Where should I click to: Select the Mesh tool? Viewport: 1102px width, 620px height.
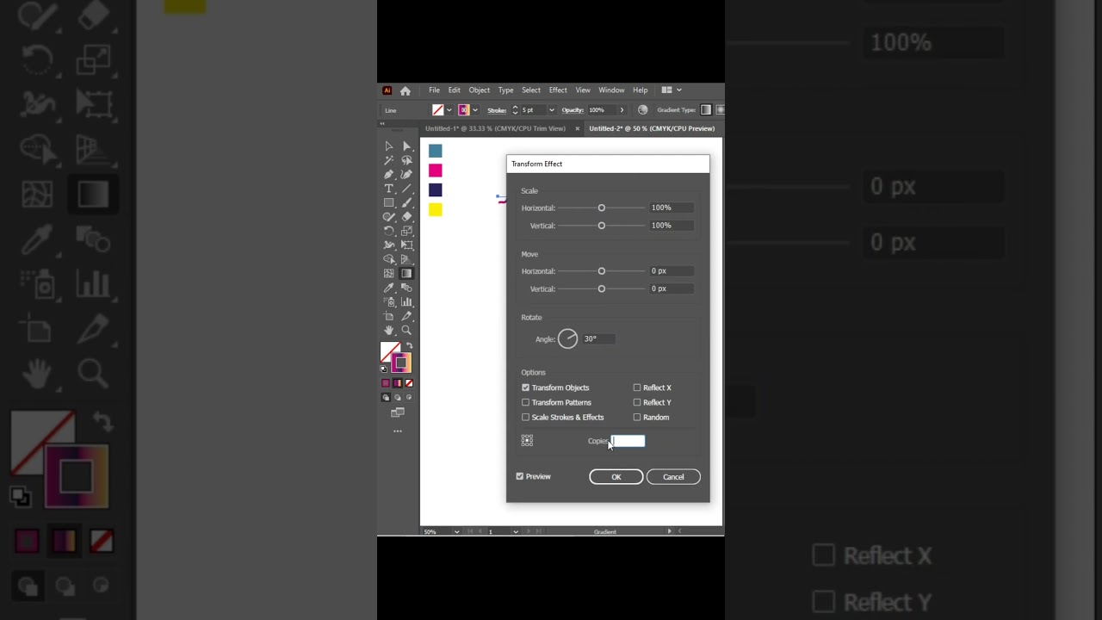[389, 274]
